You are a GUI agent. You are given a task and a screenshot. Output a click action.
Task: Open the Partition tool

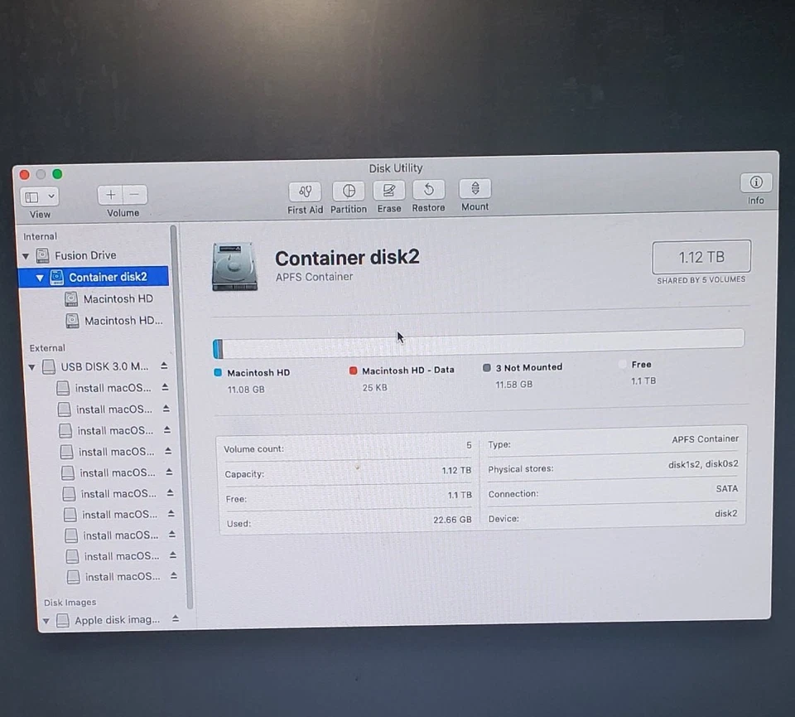348,190
